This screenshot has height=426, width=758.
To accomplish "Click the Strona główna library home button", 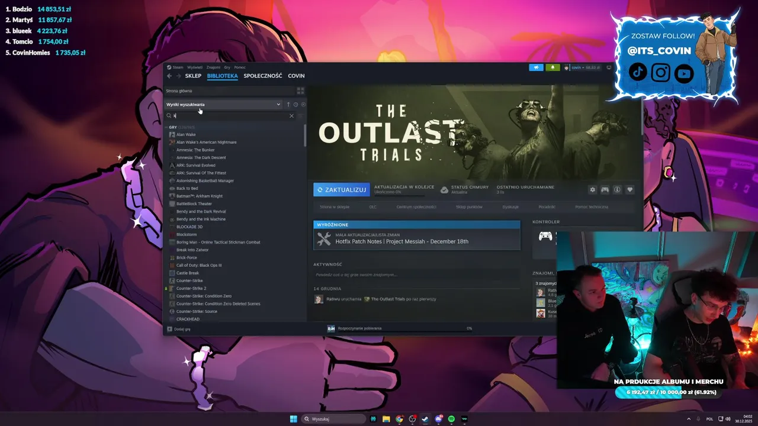I will 229,91.
